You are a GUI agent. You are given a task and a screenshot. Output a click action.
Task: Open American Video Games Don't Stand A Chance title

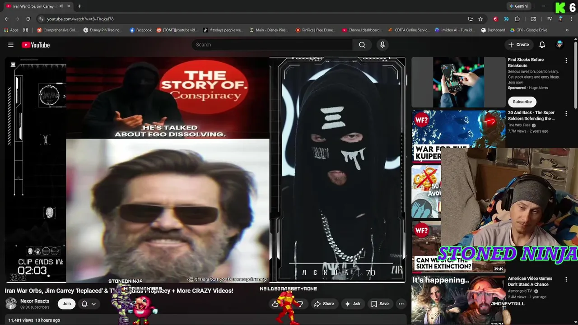click(x=530, y=282)
